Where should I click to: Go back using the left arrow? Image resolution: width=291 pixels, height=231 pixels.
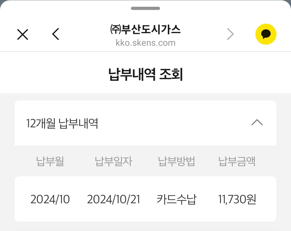(56, 34)
